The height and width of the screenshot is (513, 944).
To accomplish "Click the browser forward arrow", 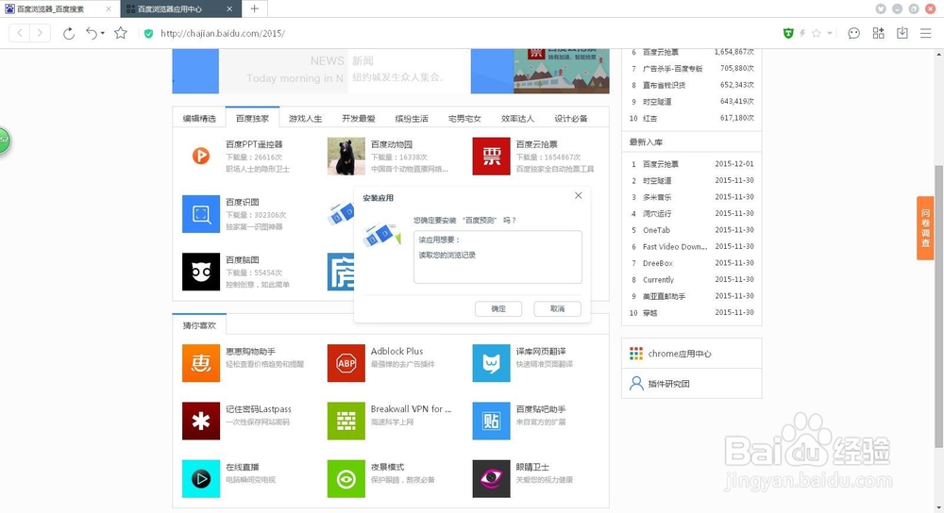I will [40, 33].
